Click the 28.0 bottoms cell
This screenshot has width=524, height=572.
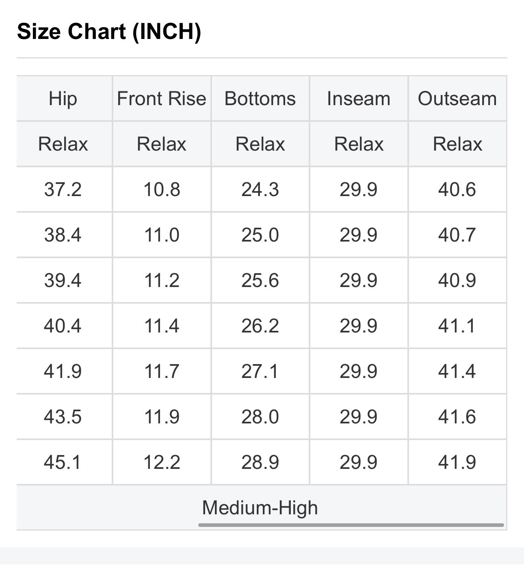260,417
